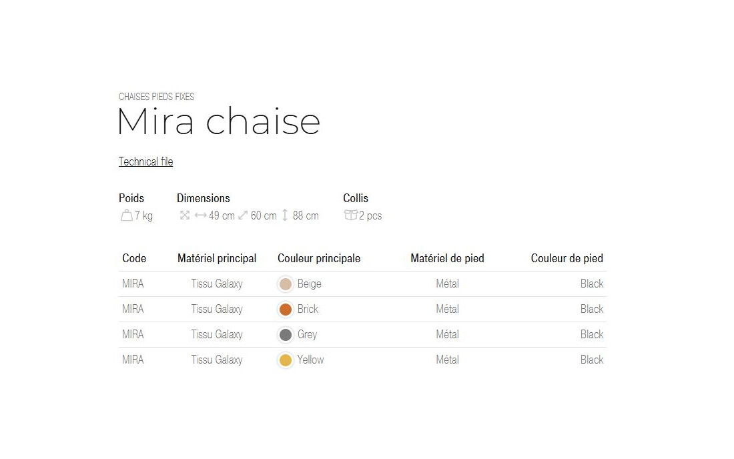The width and height of the screenshot is (734, 459).
Task: Click the Couleur principale column header
Action: tap(319, 258)
